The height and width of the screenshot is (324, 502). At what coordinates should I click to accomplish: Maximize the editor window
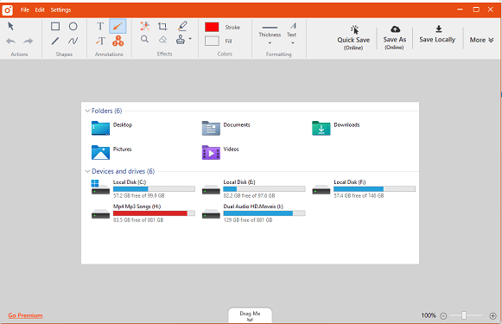click(476, 10)
